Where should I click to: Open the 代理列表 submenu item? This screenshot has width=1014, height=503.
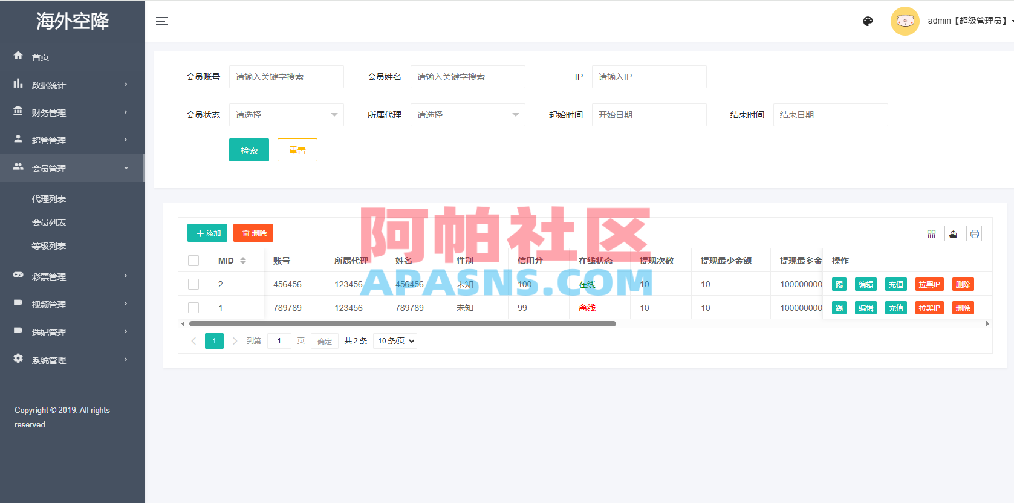[49, 199]
